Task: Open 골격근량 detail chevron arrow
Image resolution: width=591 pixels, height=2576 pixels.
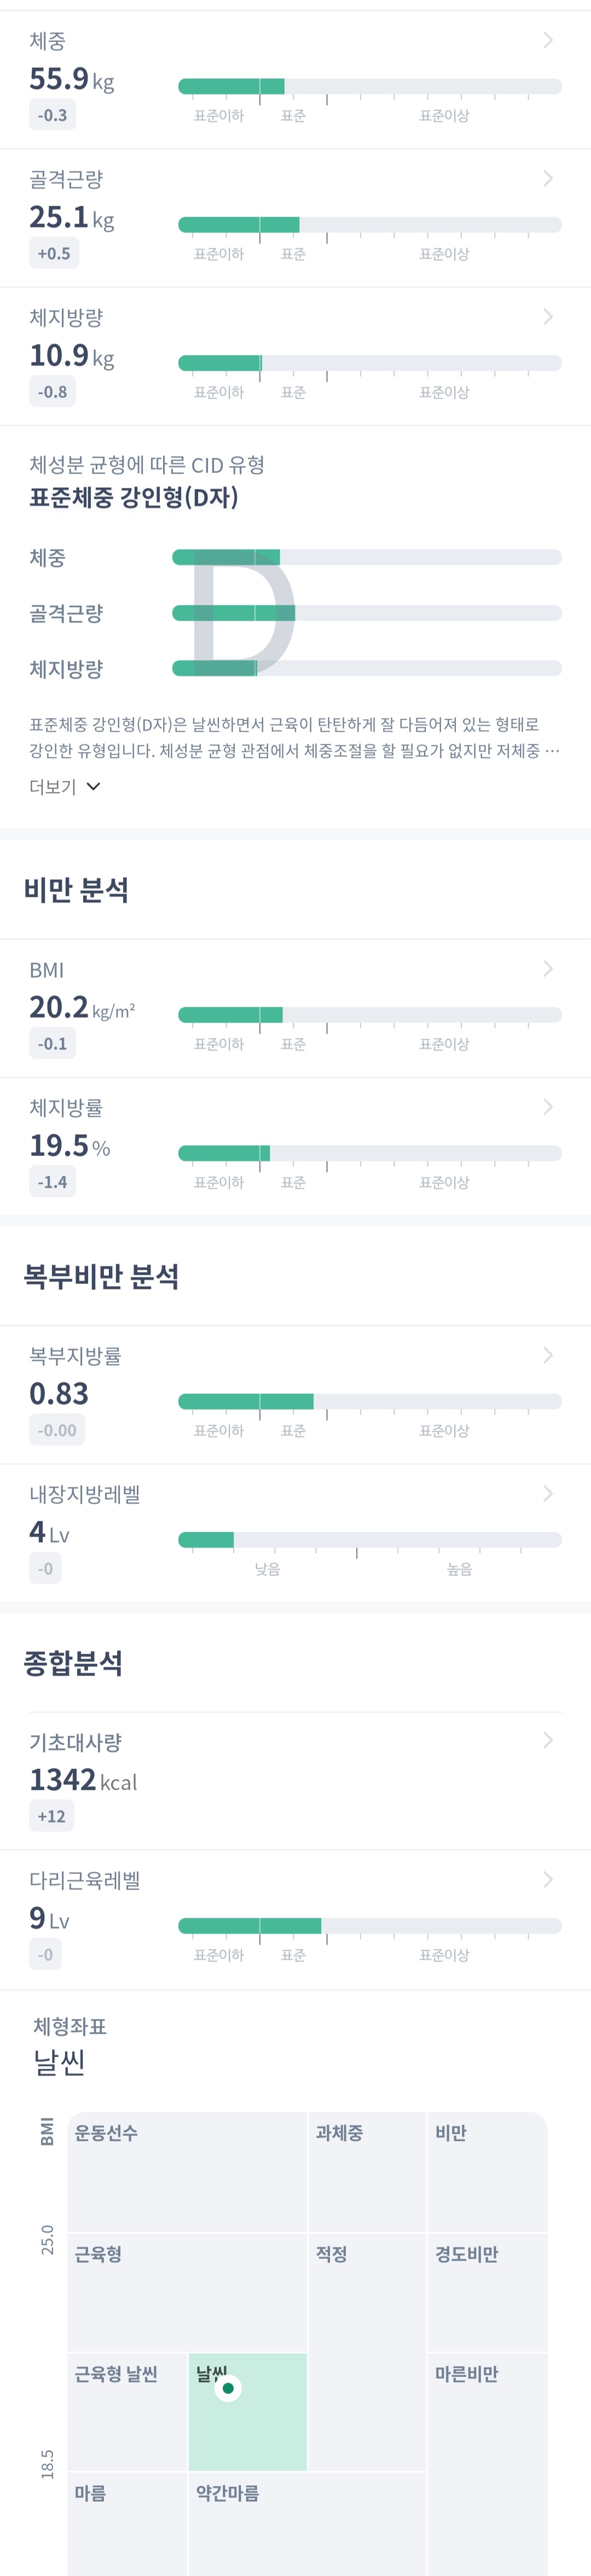Action: click(x=547, y=178)
